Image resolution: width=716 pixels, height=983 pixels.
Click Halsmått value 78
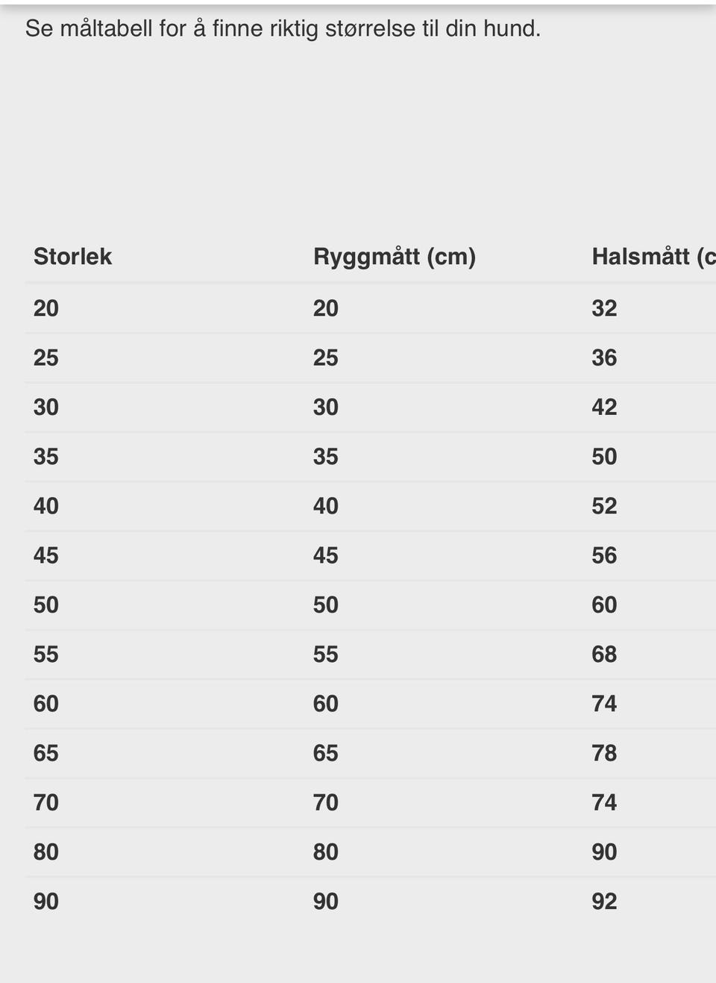(x=604, y=753)
